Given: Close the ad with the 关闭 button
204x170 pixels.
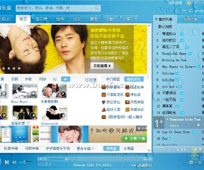Looking at the screenshot, I should tap(142, 129).
